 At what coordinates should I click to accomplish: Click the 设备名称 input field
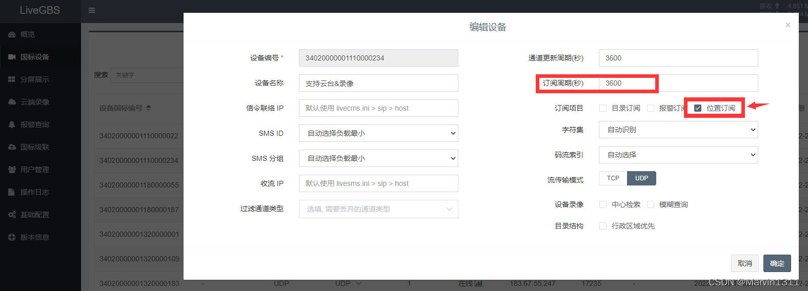click(x=378, y=83)
